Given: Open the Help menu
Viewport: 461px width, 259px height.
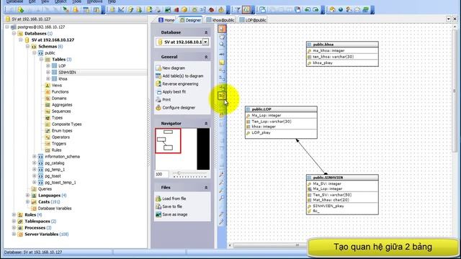Looking at the screenshot, I should [112, 1].
